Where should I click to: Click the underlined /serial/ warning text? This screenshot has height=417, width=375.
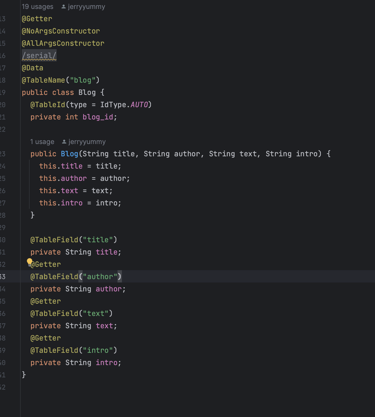[39, 56]
